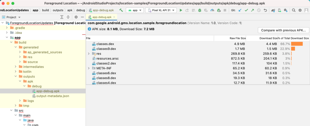The height and width of the screenshot is (126, 310).
Task: Collapse the build folder
Action: [11, 43]
